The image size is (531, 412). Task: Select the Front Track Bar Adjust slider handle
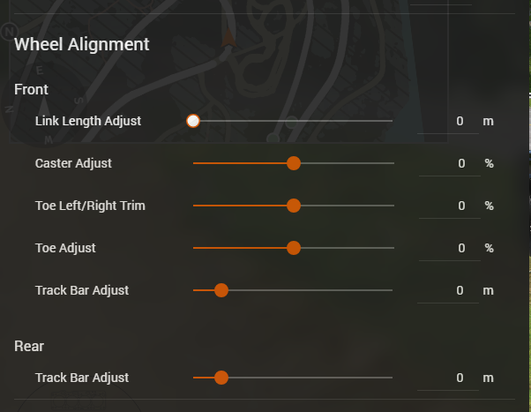click(221, 290)
